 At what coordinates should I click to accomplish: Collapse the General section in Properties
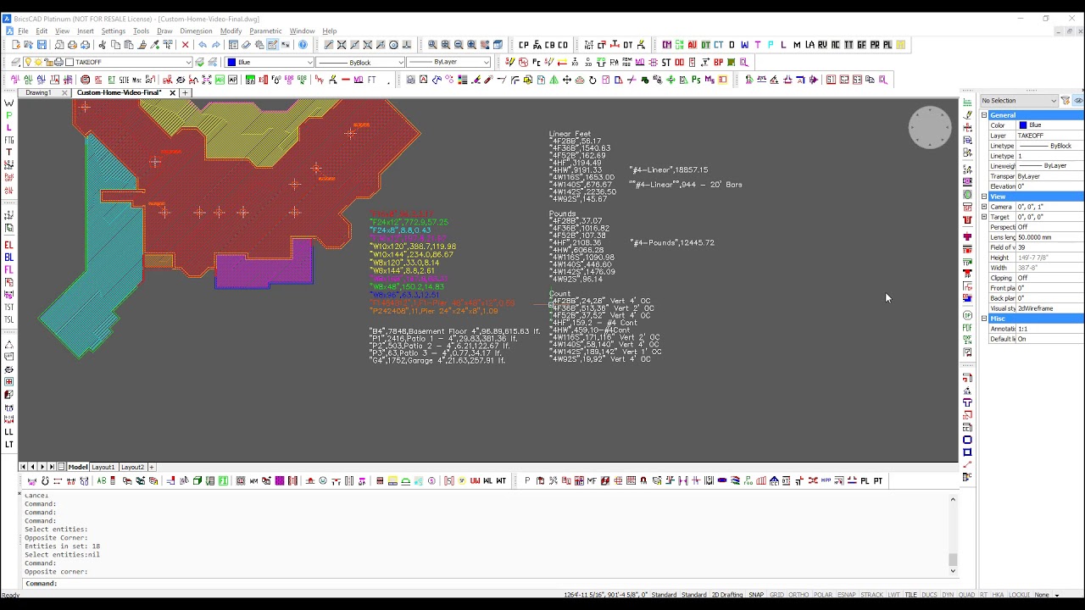[x=984, y=115]
